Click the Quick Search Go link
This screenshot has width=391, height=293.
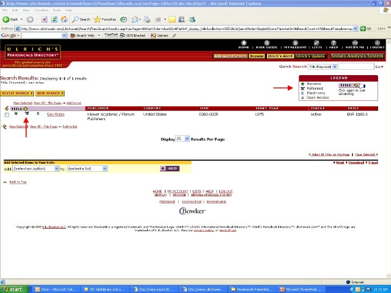379,67
